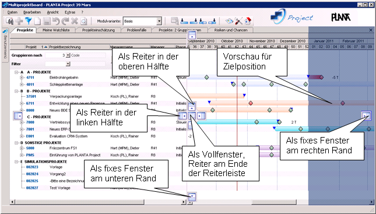Viewport: 376px width, 214px height.
Task: Click the dock-at-top-edge indicator icon
Action: tap(192, 35)
